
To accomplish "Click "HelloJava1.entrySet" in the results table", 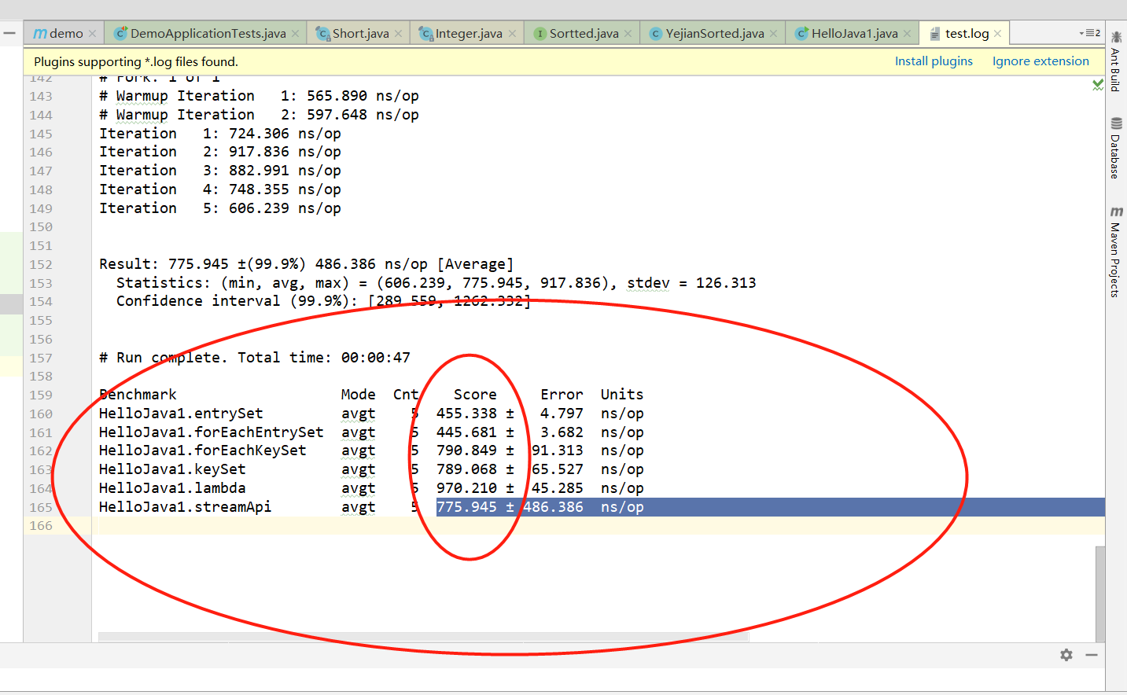I will [181, 414].
